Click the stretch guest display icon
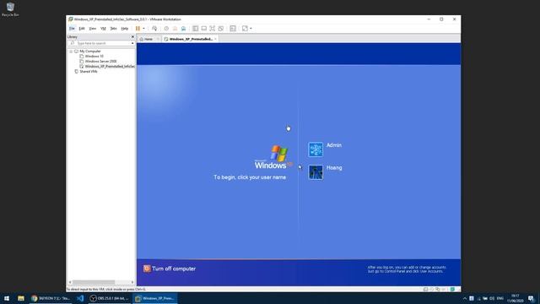Image resolution: width=540 pixels, height=304 pixels. [245, 29]
